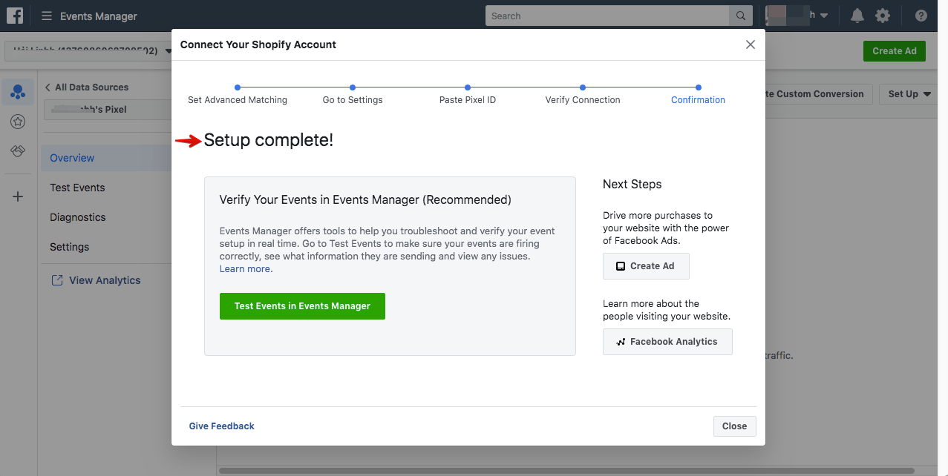Click the back chevron beside All Data Sources

coord(48,87)
